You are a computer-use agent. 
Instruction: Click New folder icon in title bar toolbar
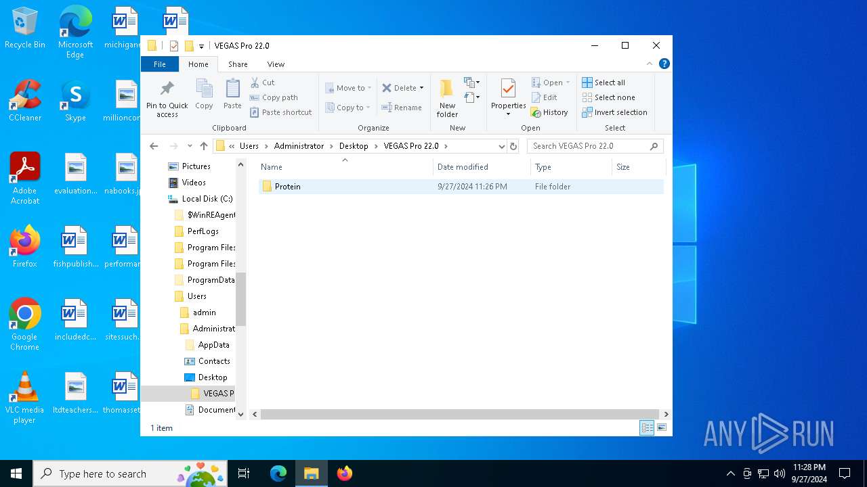[189, 46]
